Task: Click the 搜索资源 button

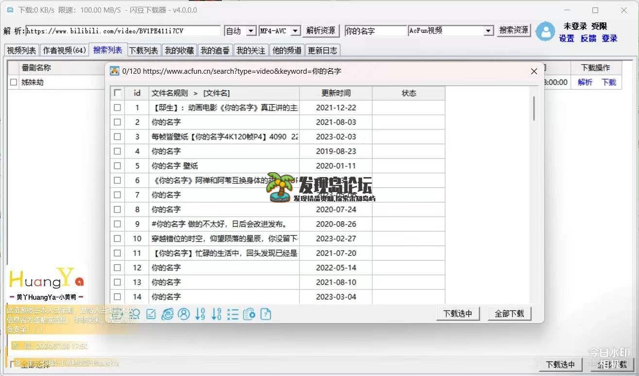Action: [514, 30]
